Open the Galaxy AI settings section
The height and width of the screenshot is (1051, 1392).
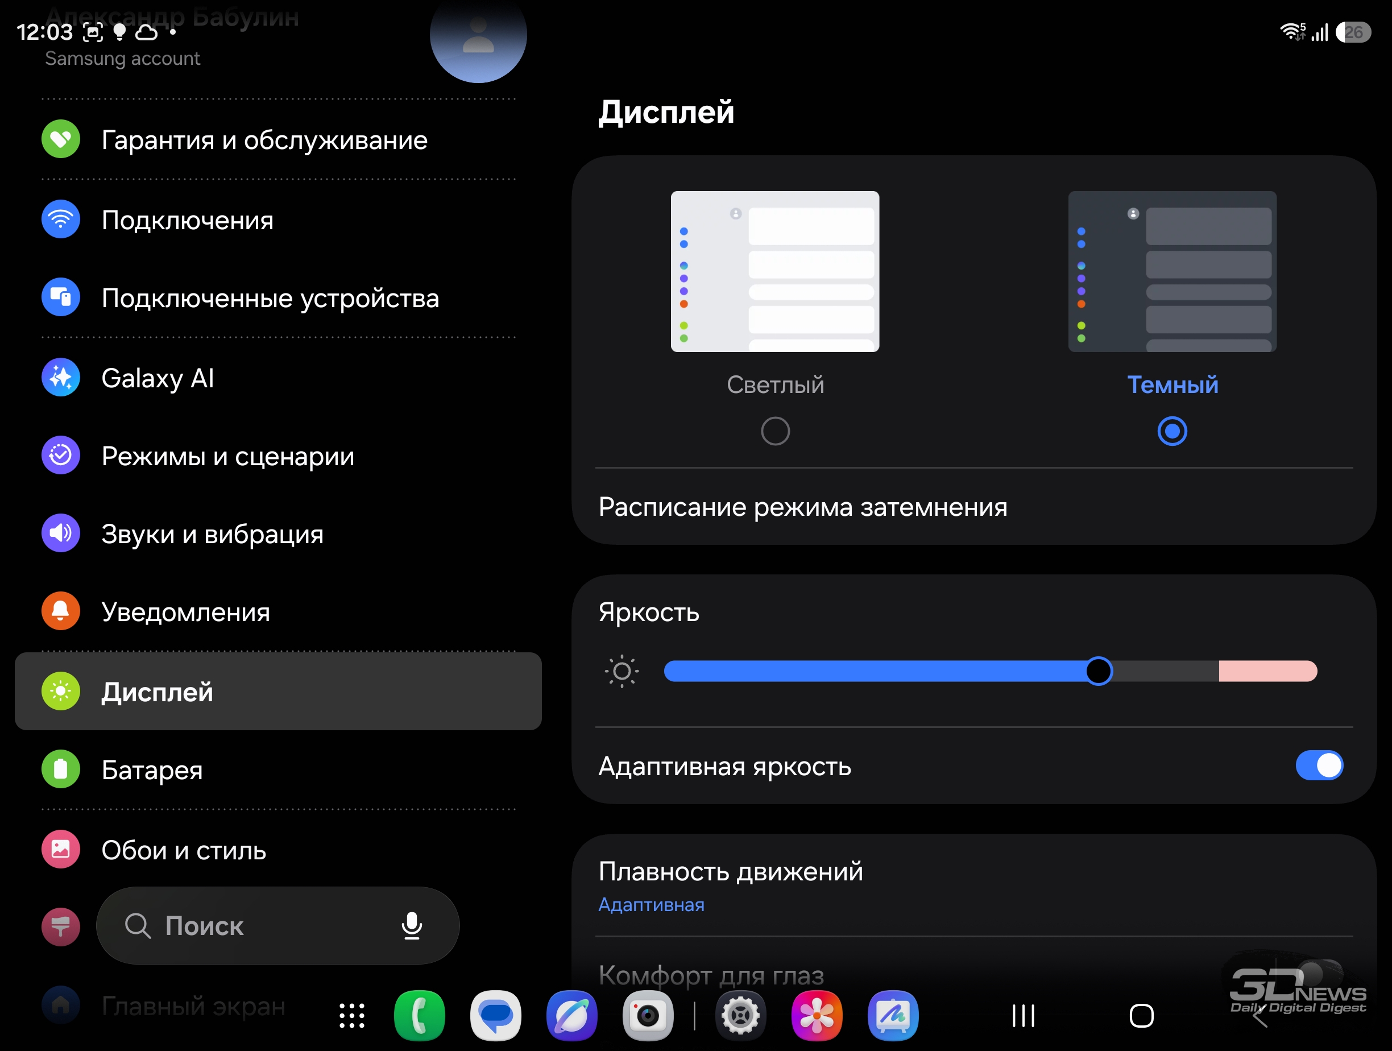tap(278, 378)
